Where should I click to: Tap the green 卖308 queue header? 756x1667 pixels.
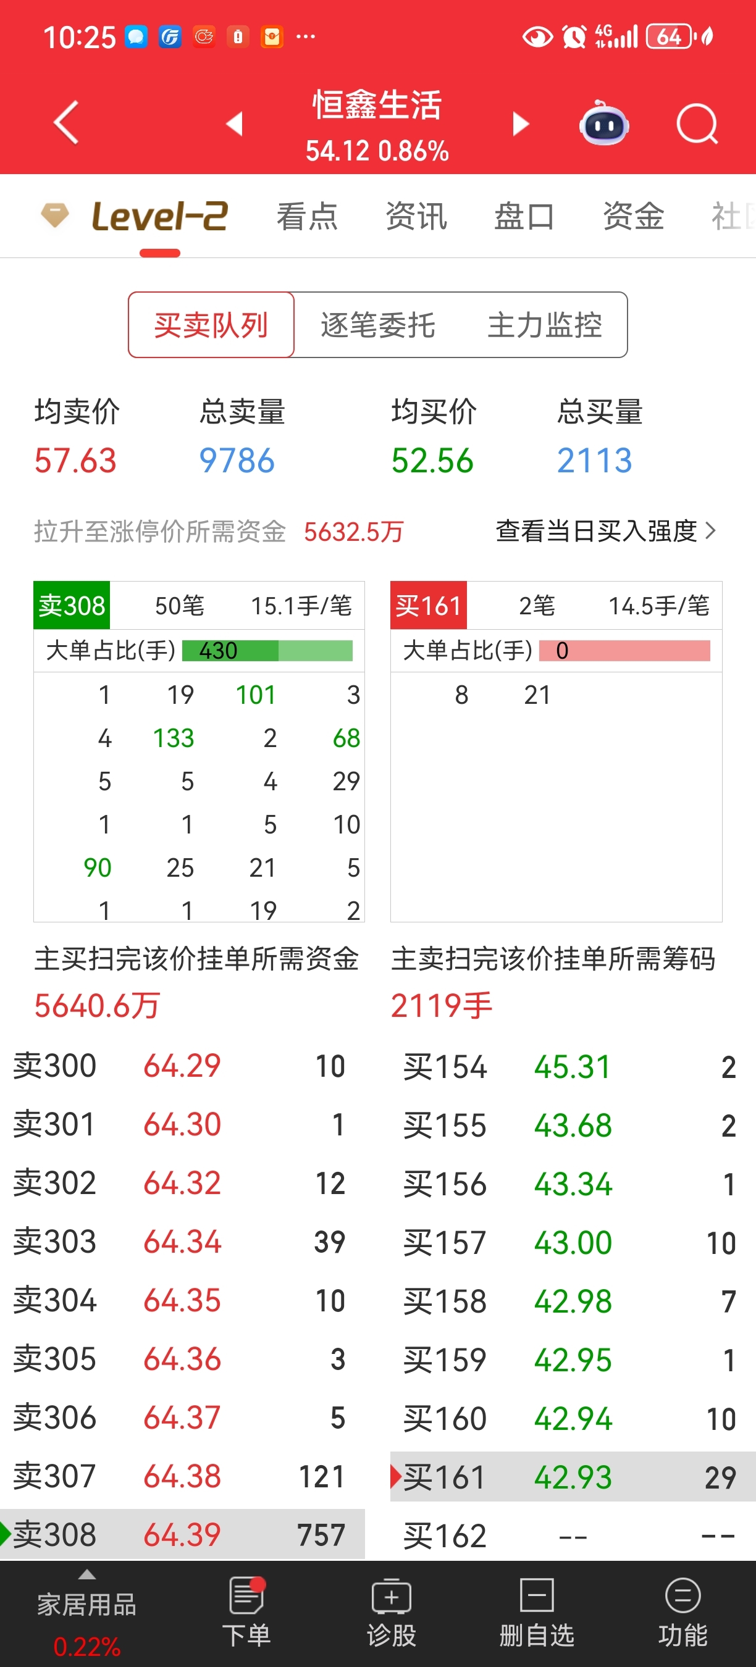(72, 606)
